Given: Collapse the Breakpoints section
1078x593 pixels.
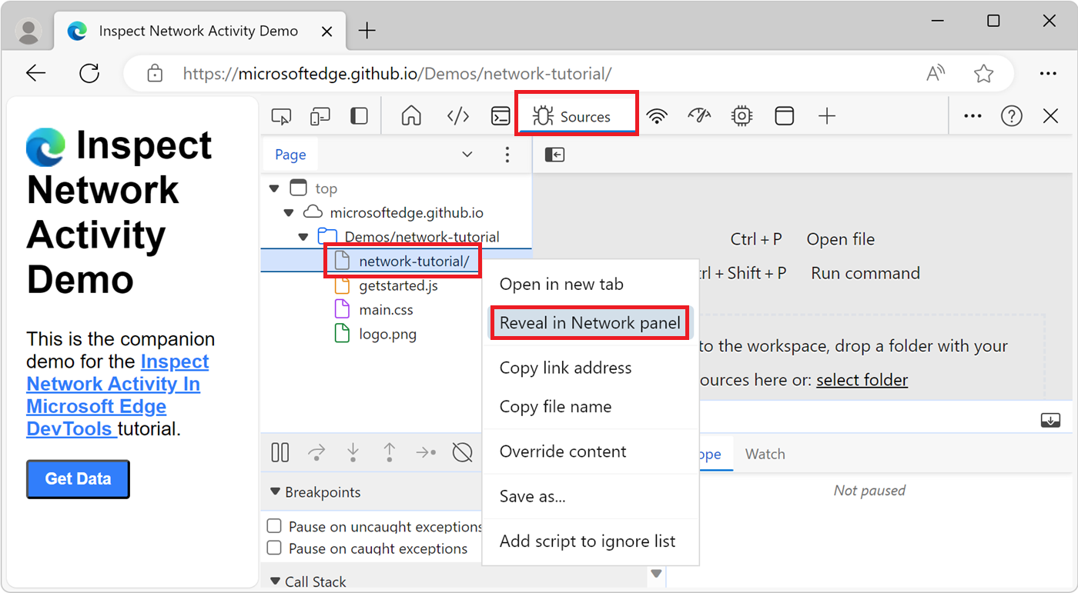Looking at the screenshot, I should [276, 491].
